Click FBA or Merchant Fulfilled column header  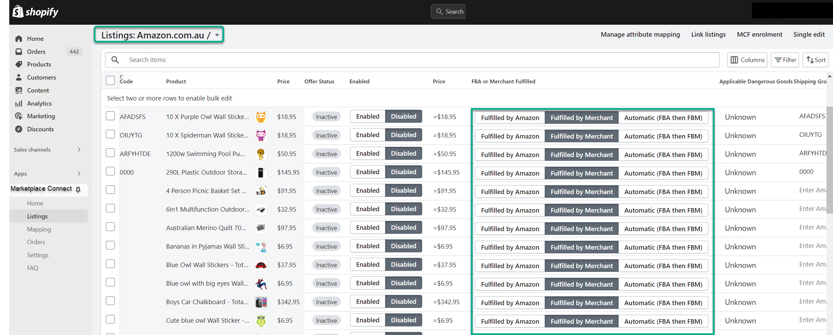[503, 82]
